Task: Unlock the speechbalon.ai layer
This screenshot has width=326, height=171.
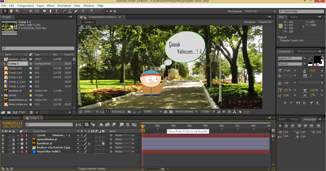Action: coord(13,139)
